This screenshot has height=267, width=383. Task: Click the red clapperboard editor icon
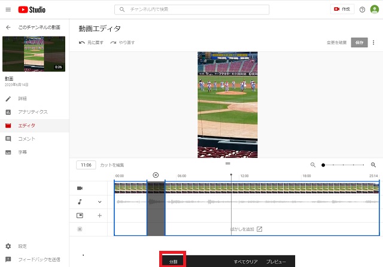tap(8, 126)
